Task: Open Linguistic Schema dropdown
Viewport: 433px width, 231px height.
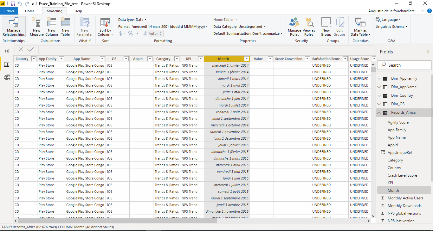Action: (391, 27)
